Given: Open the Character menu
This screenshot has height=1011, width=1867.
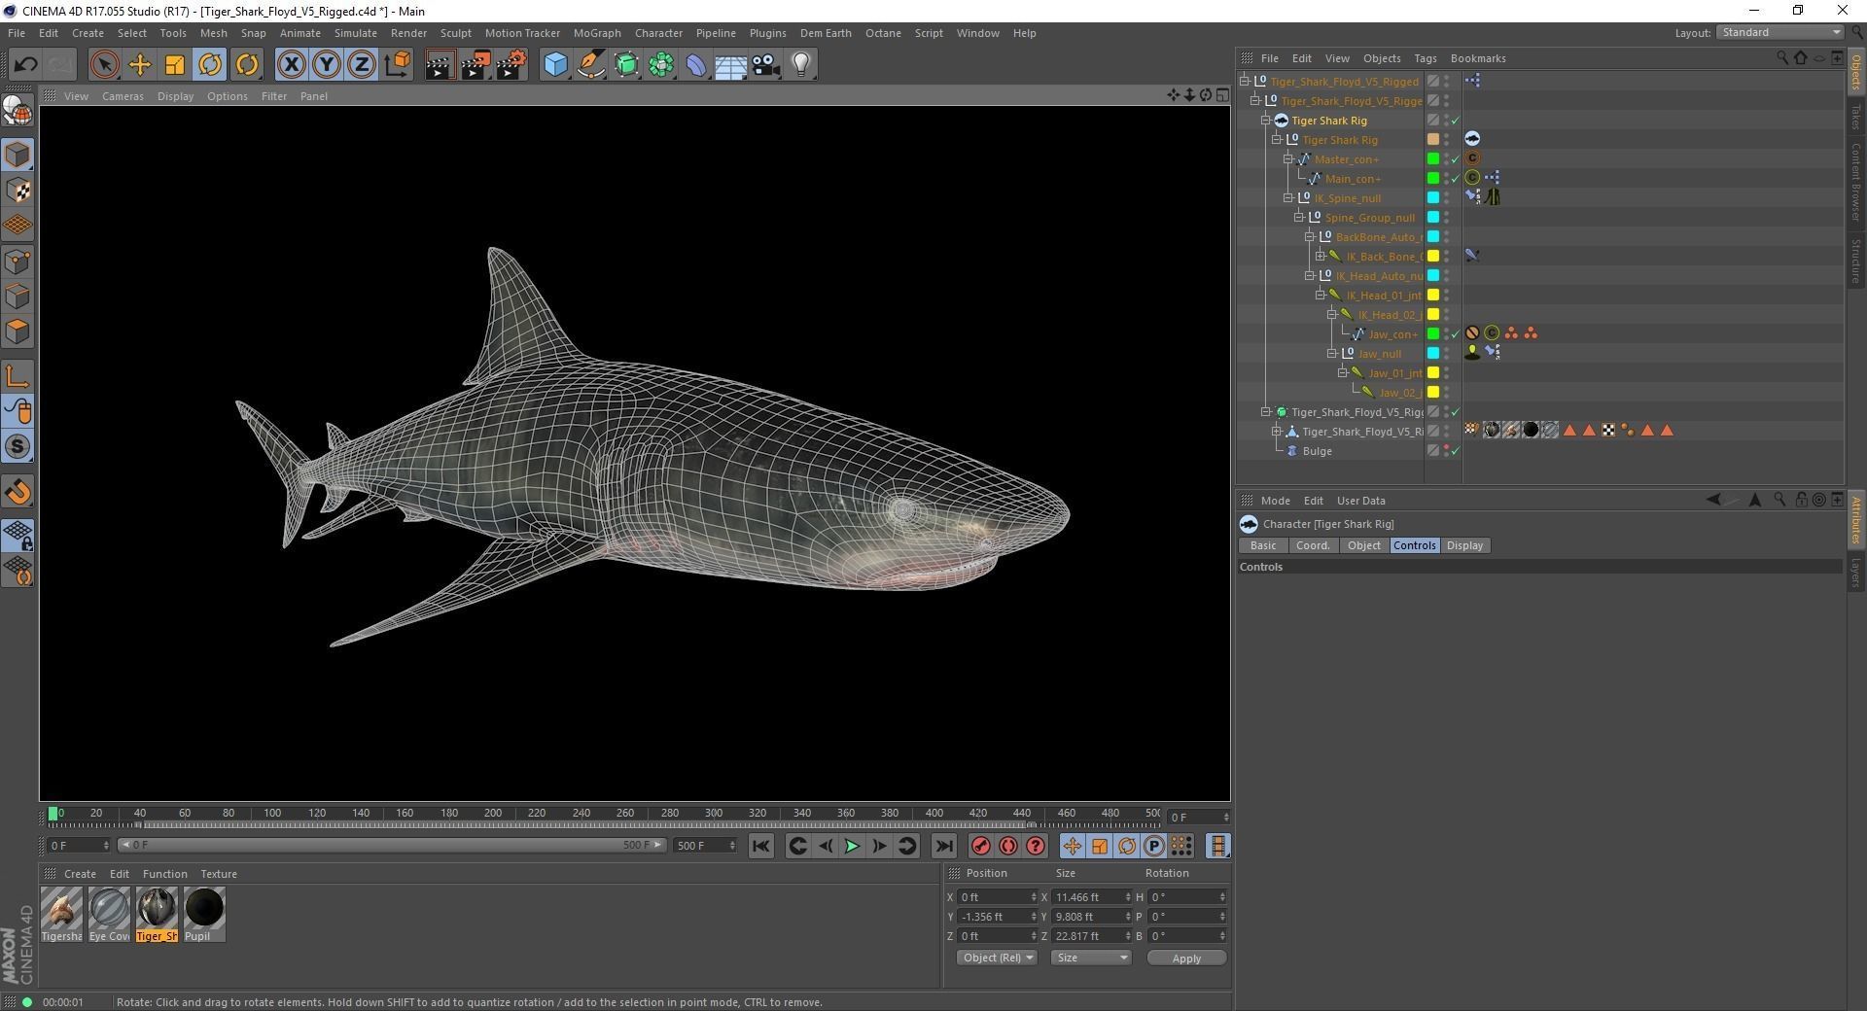Looking at the screenshot, I should tap(658, 33).
